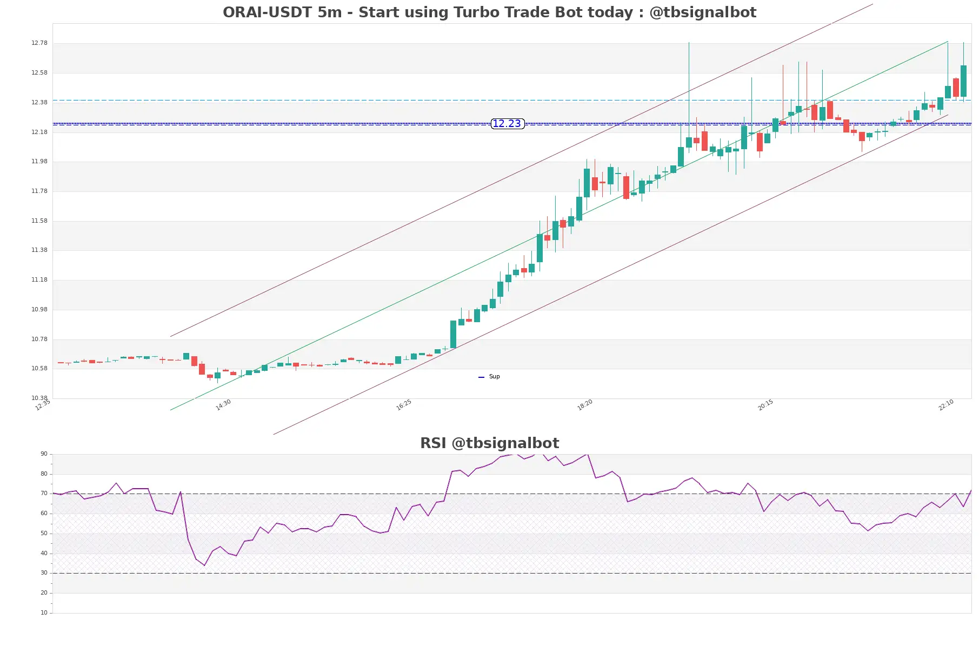Click the RSI @tbsignalbot title
The image size is (979, 653).
click(x=489, y=443)
